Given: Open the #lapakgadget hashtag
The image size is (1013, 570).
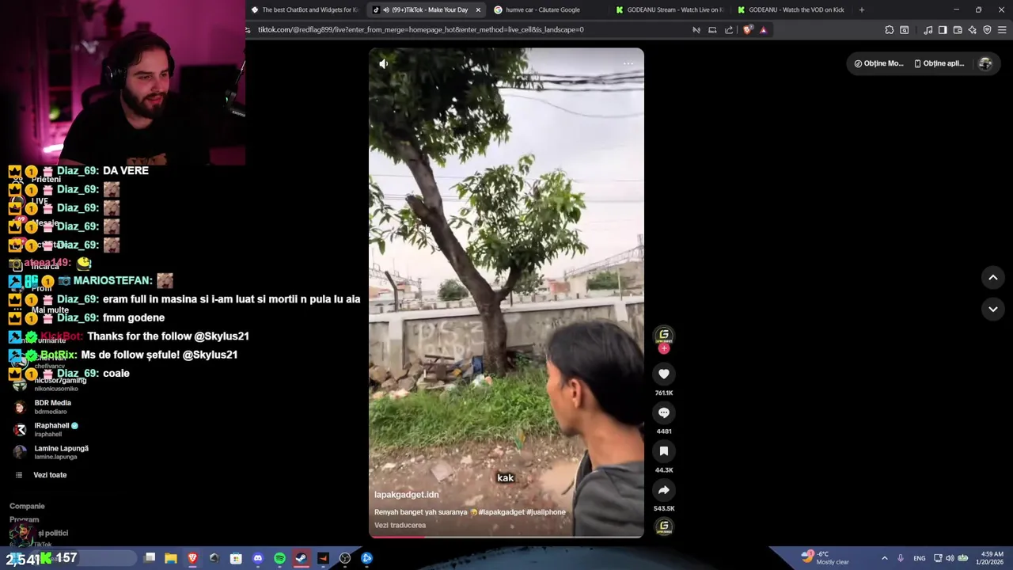Looking at the screenshot, I should [x=501, y=512].
